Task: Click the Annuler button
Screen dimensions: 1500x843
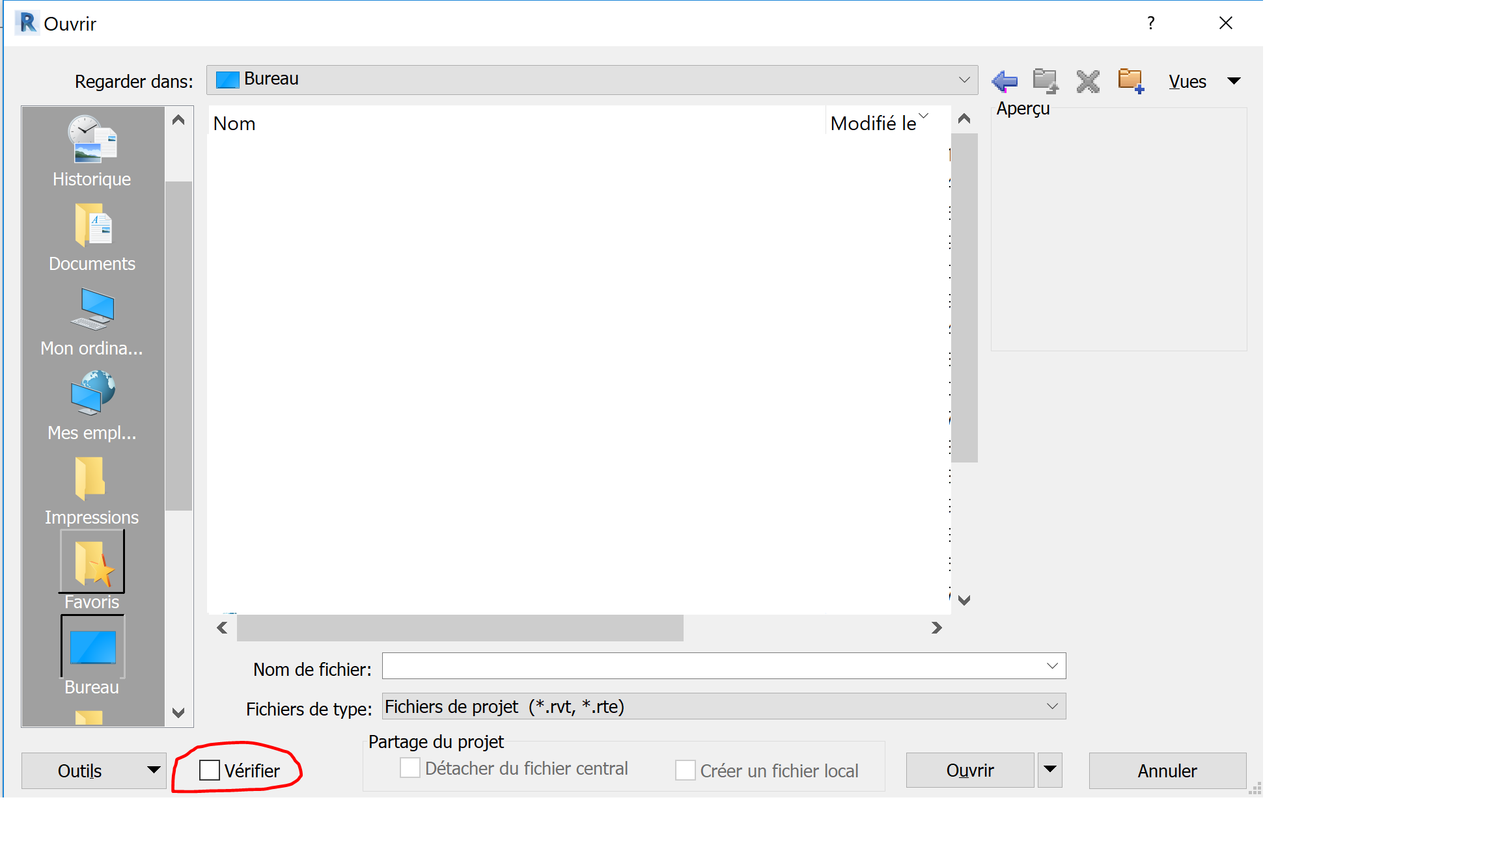Action: pyautogui.click(x=1167, y=770)
